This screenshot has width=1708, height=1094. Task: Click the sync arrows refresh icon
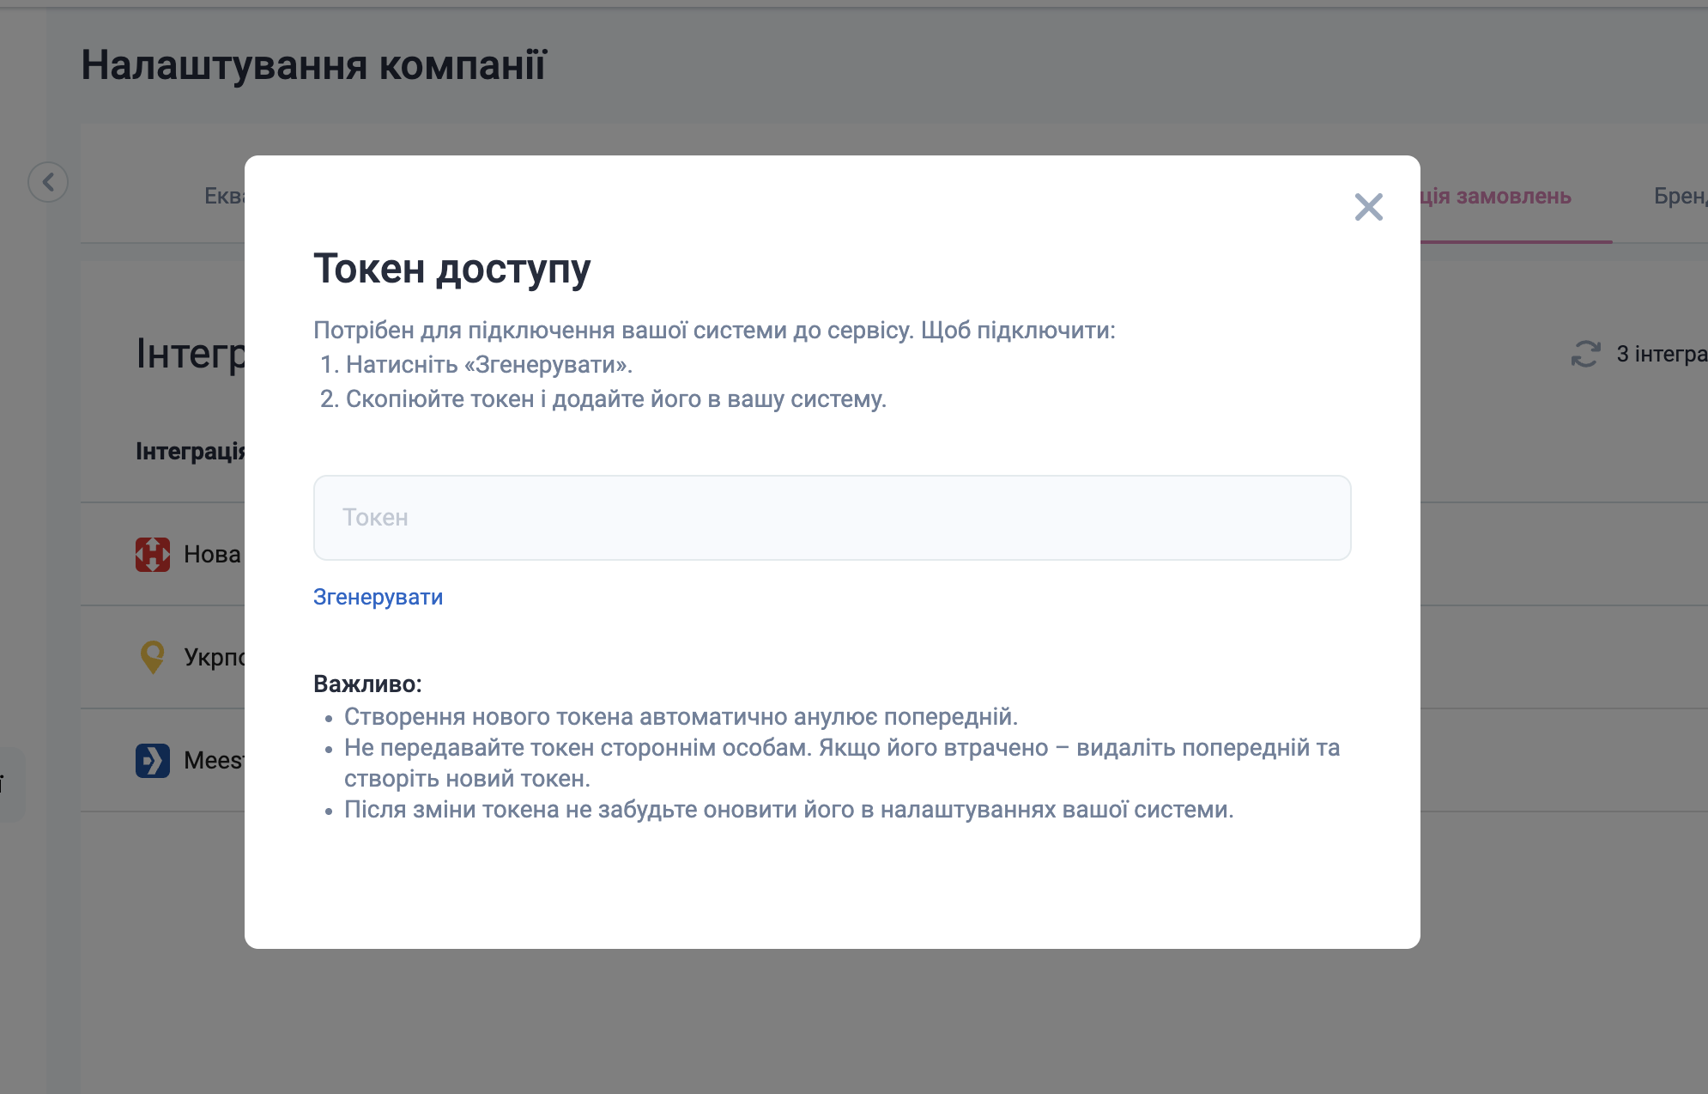(x=1585, y=354)
